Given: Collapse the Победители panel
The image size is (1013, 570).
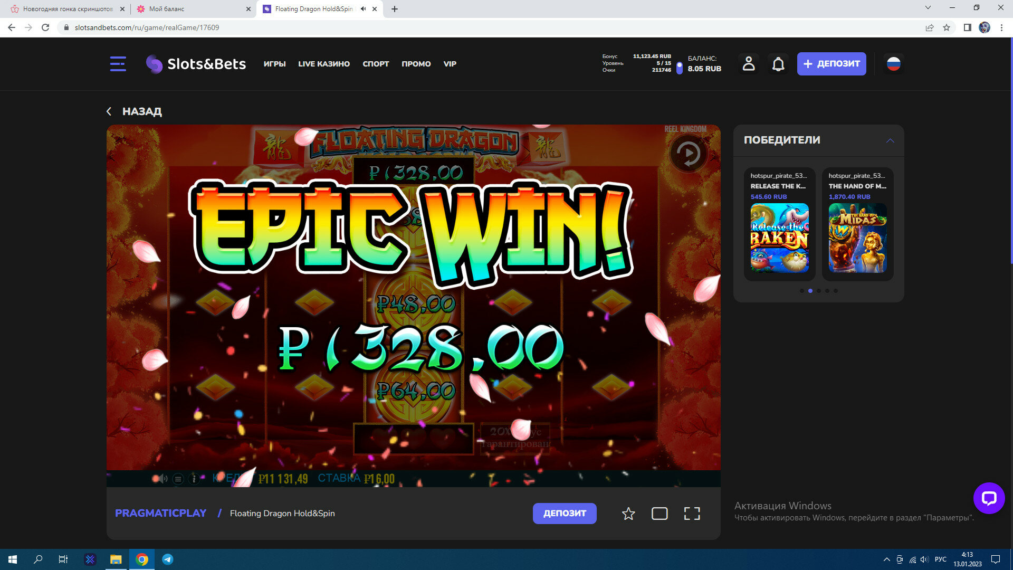Looking at the screenshot, I should pyautogui.click(x=890, y=140).
